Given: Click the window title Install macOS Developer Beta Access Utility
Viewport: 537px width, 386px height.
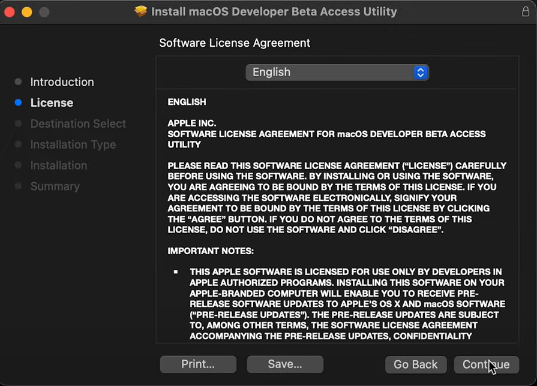Looking at the screenshot, I should (x=274, y=11).
